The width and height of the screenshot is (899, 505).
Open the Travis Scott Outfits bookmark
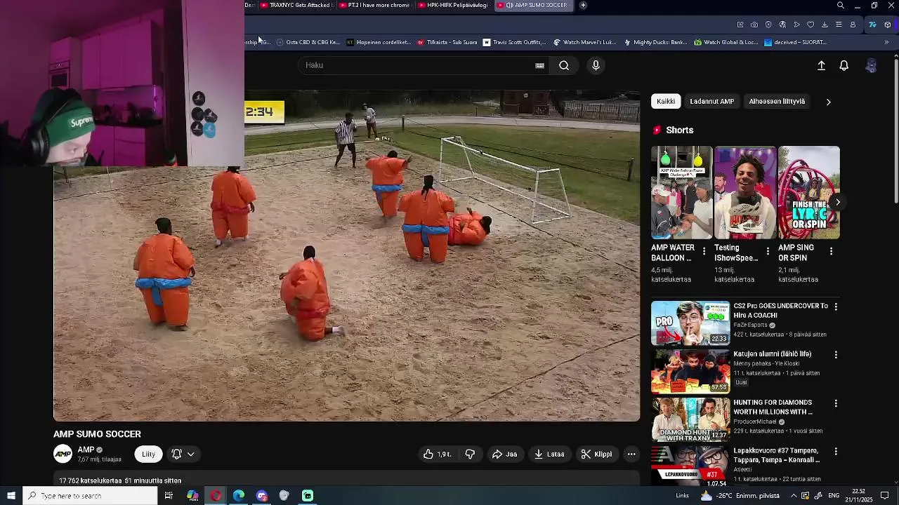(514, 42)
